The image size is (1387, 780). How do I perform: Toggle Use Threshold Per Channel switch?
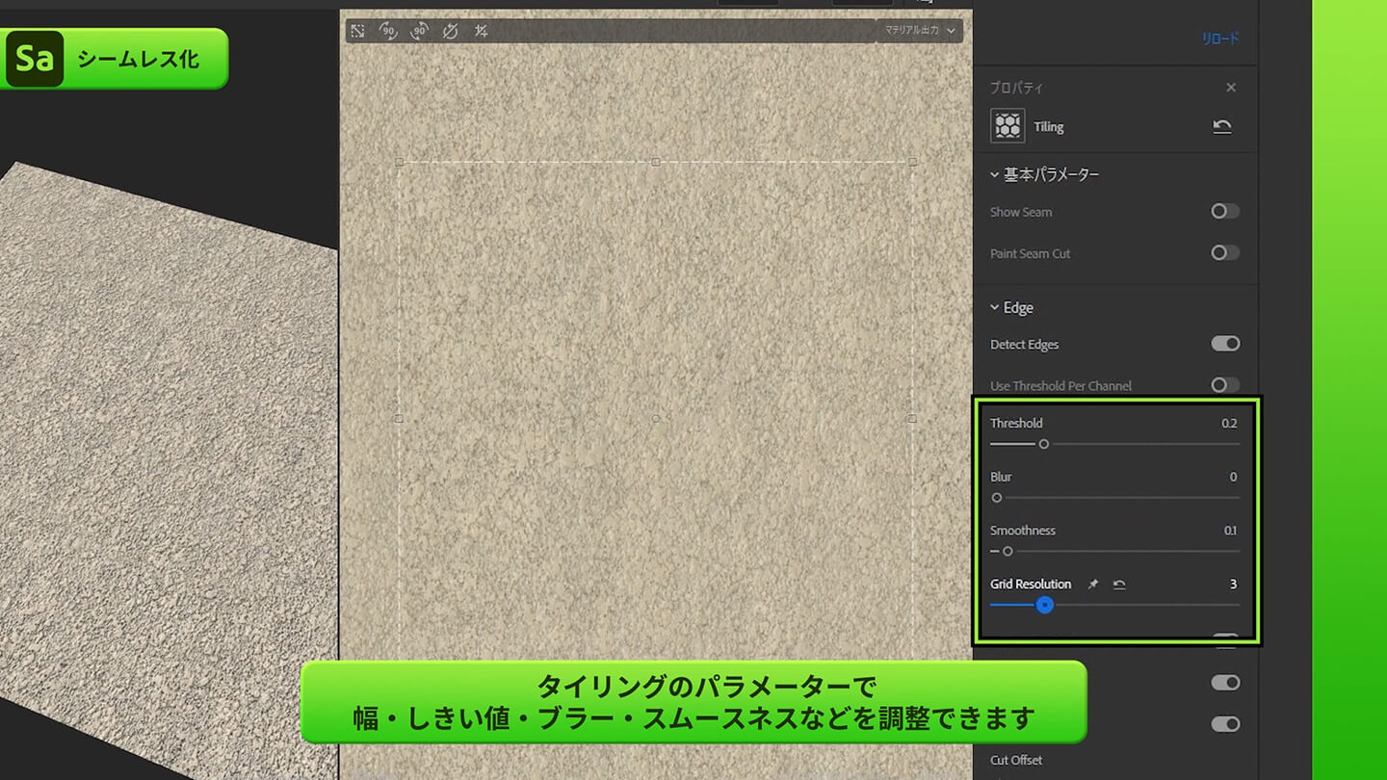point(1225,384)
